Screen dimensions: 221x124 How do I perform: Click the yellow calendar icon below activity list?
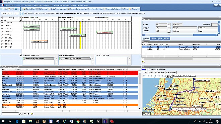pos(32,114)
